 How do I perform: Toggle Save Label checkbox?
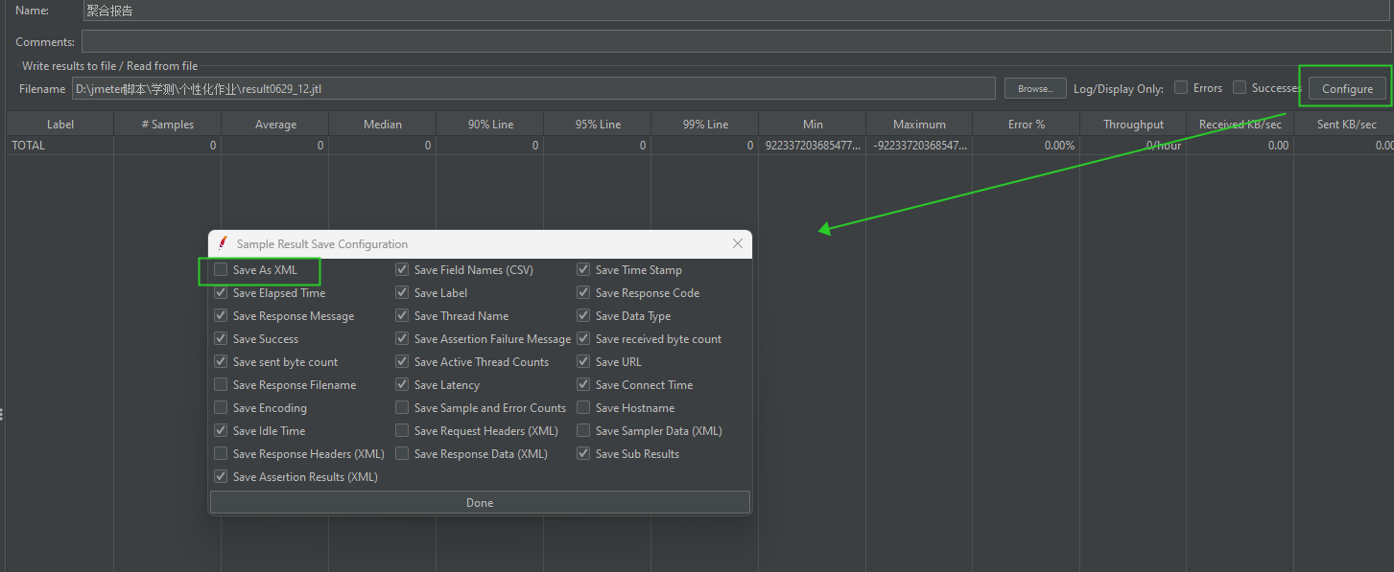(403, 293)
